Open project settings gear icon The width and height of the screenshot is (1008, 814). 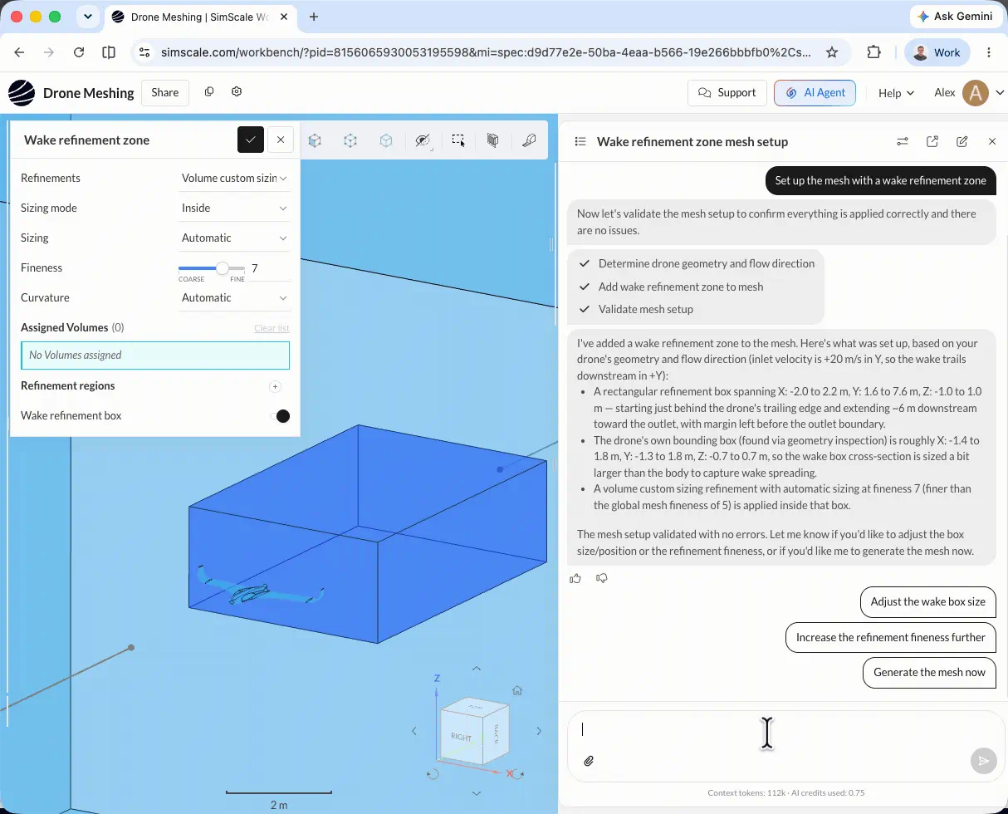click(x=237, y=91)
